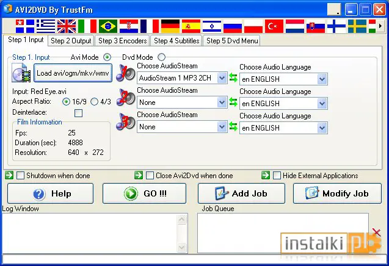
Task: Minimize the AVI2DVD window
Action: click(351, 10)
